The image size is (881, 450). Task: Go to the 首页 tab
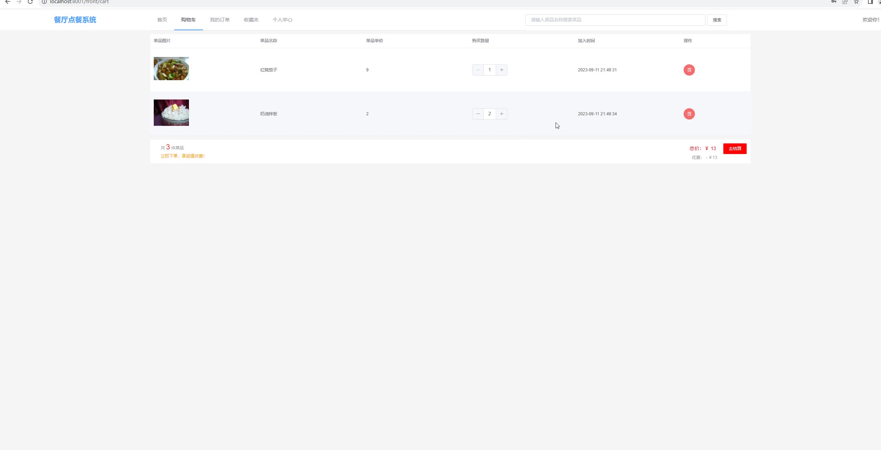point(162,20)
